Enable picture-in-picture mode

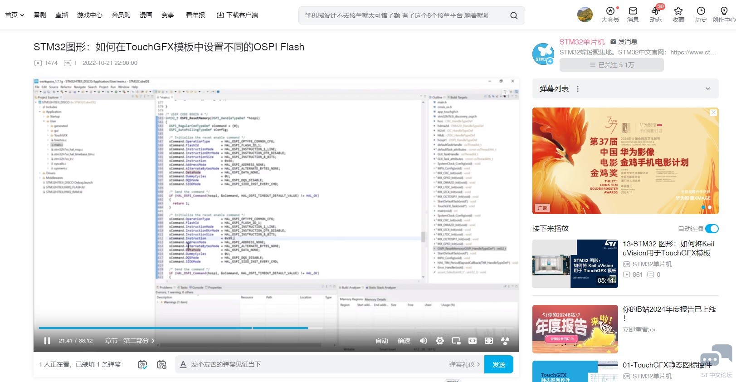pos(456,341)
